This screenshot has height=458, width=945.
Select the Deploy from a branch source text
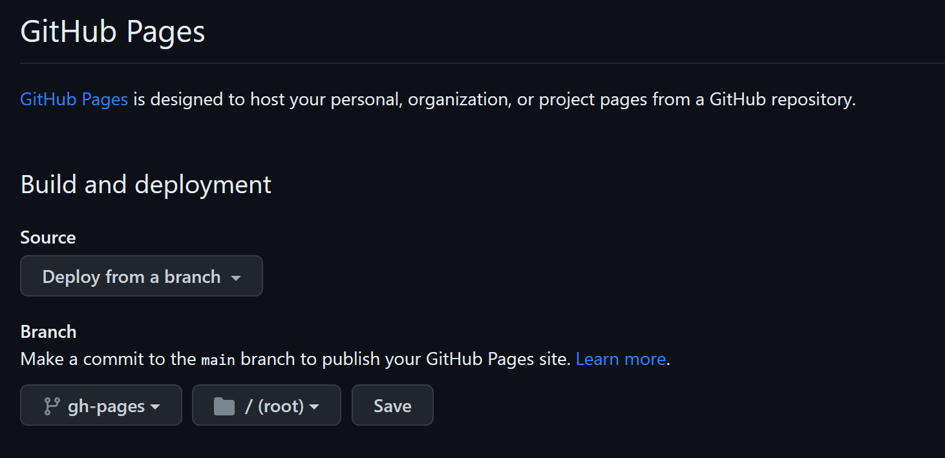pos(131,277)
